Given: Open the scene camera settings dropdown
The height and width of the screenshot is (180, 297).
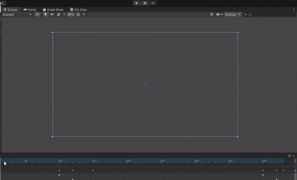Looking at the screenshot, I should point(219,15).
